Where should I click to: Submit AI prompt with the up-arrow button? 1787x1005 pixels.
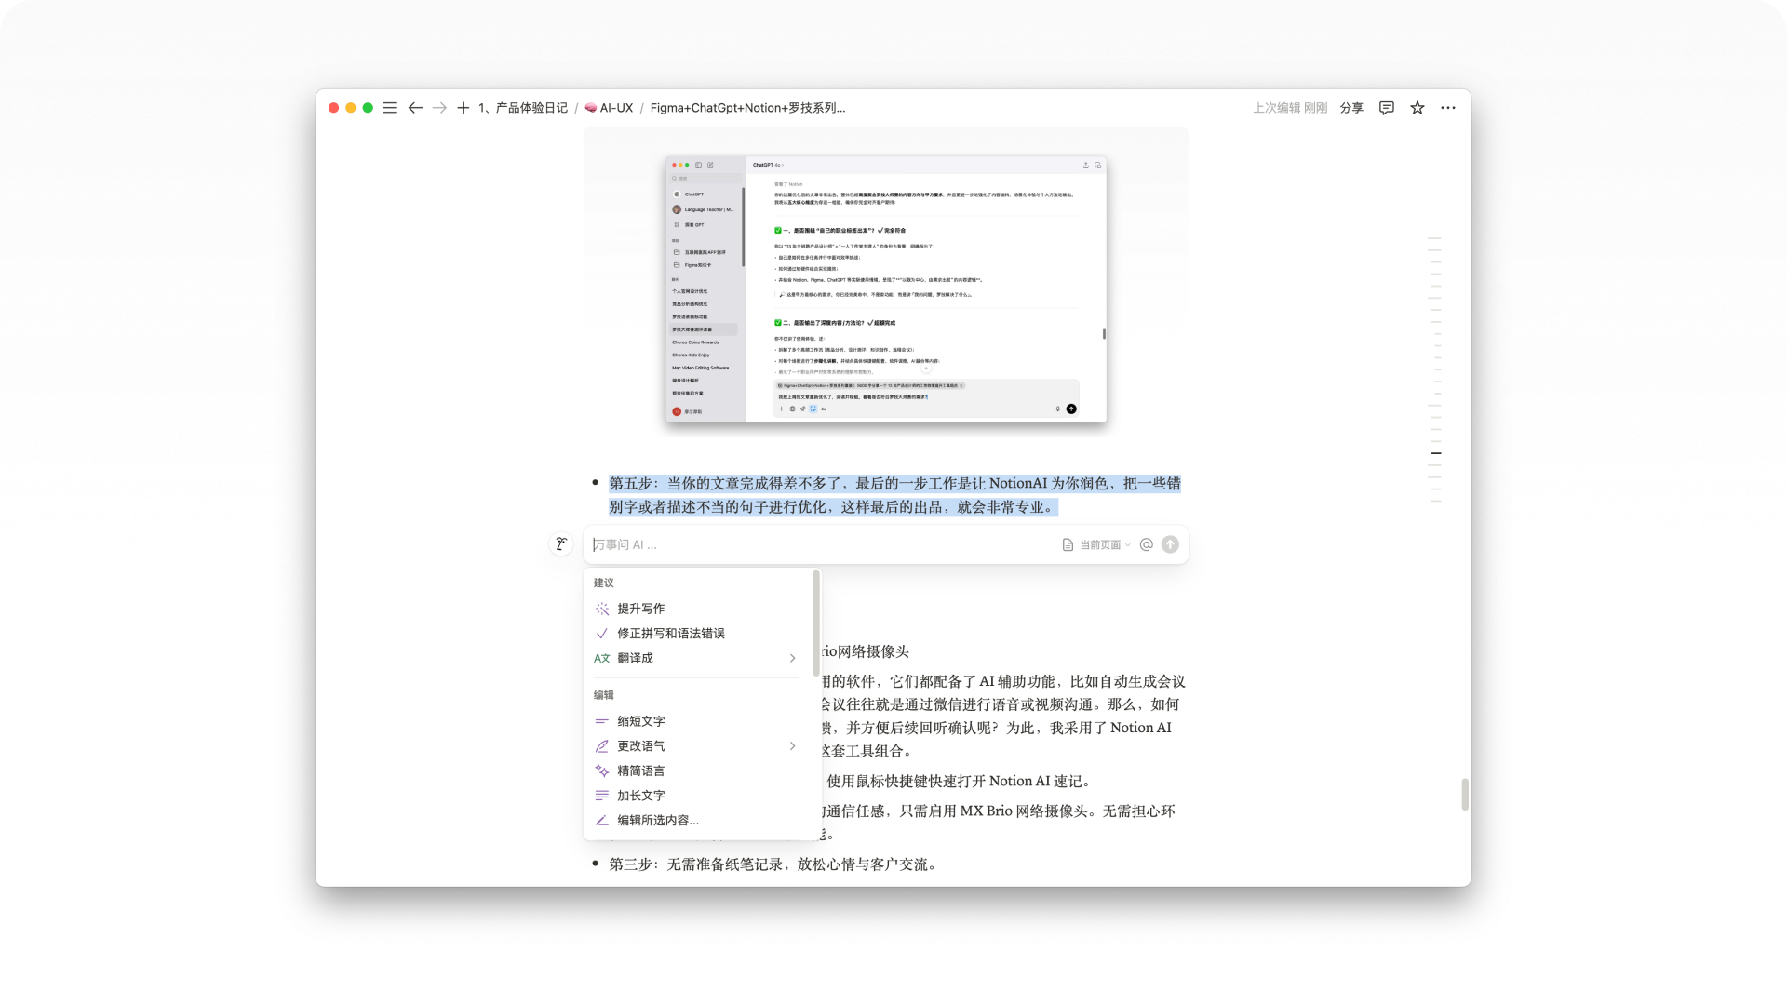[x=1170, y=544]
